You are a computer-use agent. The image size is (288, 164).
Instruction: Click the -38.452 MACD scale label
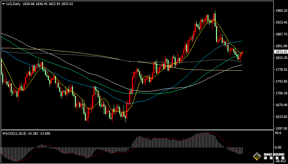[281, 161]
